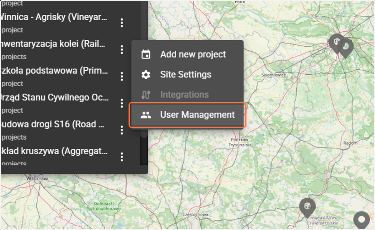Click the calendar icon beside Add new project

pos(146,54)
